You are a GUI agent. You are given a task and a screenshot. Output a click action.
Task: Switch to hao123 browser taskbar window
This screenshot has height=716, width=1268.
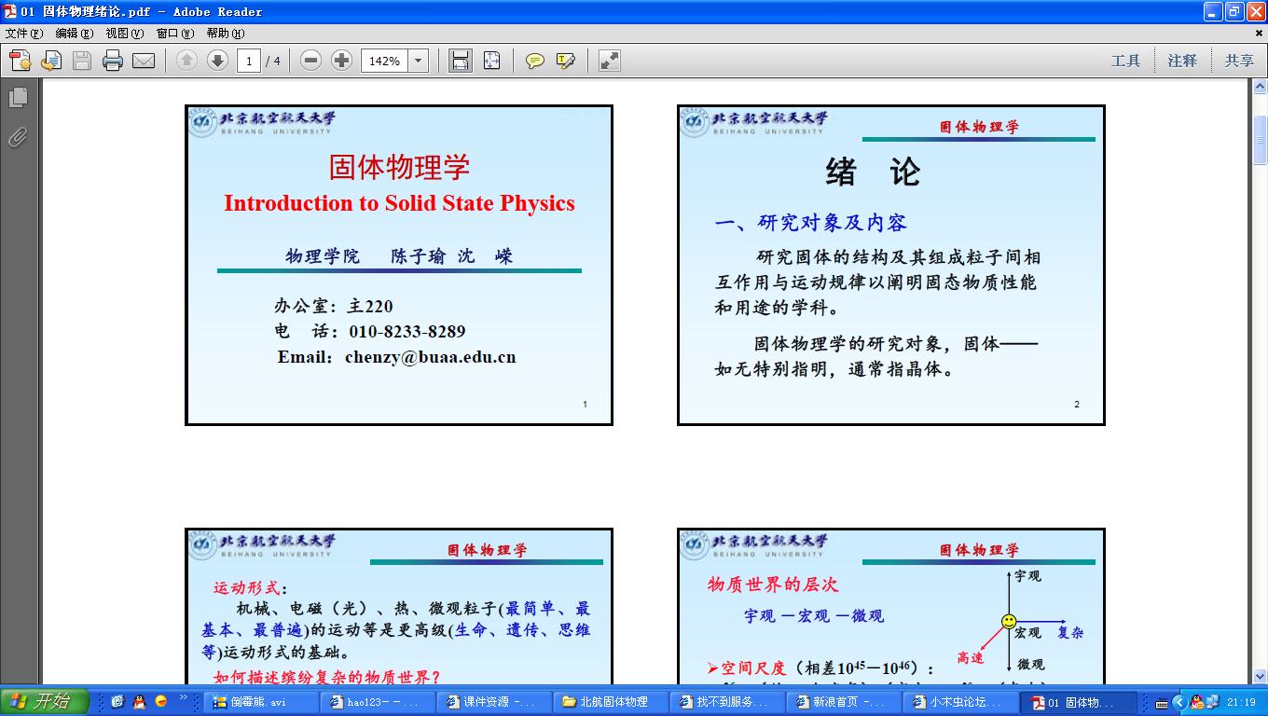coord(378,702)
